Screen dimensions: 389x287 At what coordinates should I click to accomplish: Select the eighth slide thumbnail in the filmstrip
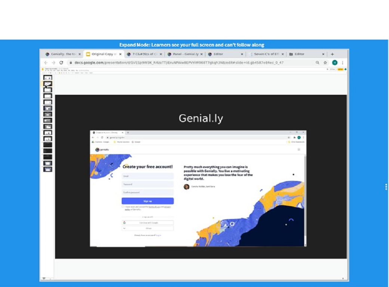point(48,120)
